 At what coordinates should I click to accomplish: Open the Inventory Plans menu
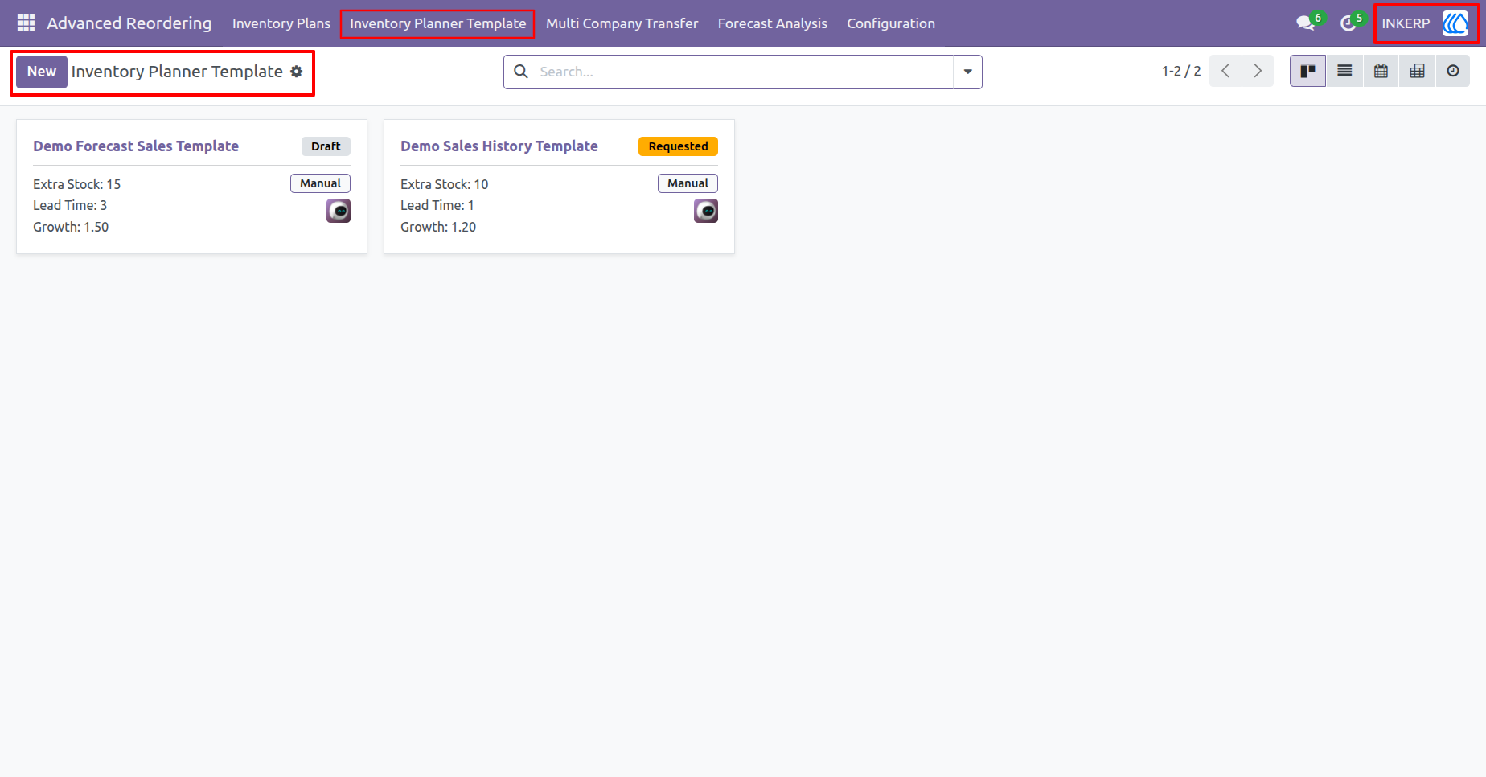click(x=281, y=23)
